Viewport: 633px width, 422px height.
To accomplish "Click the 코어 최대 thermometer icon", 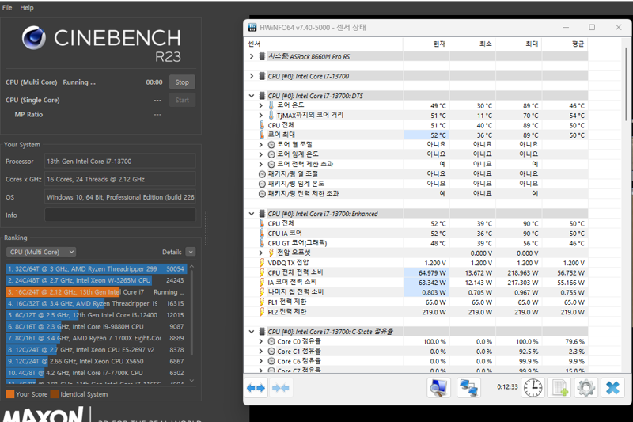I will point(262,135).
